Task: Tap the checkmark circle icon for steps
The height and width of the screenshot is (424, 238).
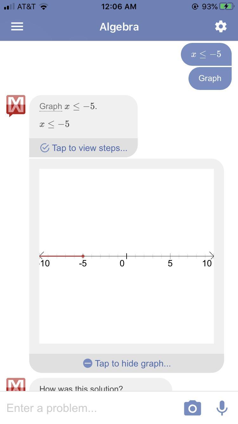Action: tap(45, 148)
